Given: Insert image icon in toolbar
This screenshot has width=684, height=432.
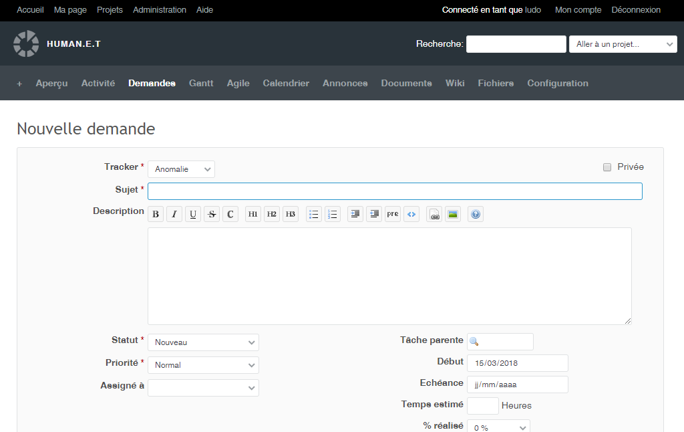Looking at the screenshot, I should [453, 214].
